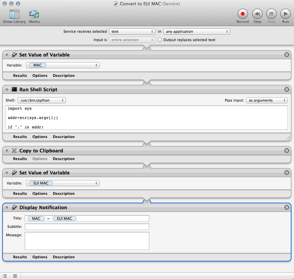
Task: Click the first Set Value of Variable icon
Action: (x=14, y=54)
